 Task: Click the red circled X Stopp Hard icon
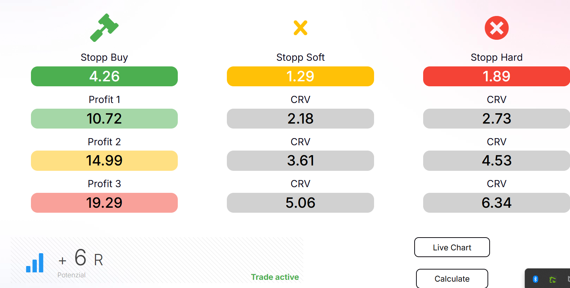pos(496,28)
